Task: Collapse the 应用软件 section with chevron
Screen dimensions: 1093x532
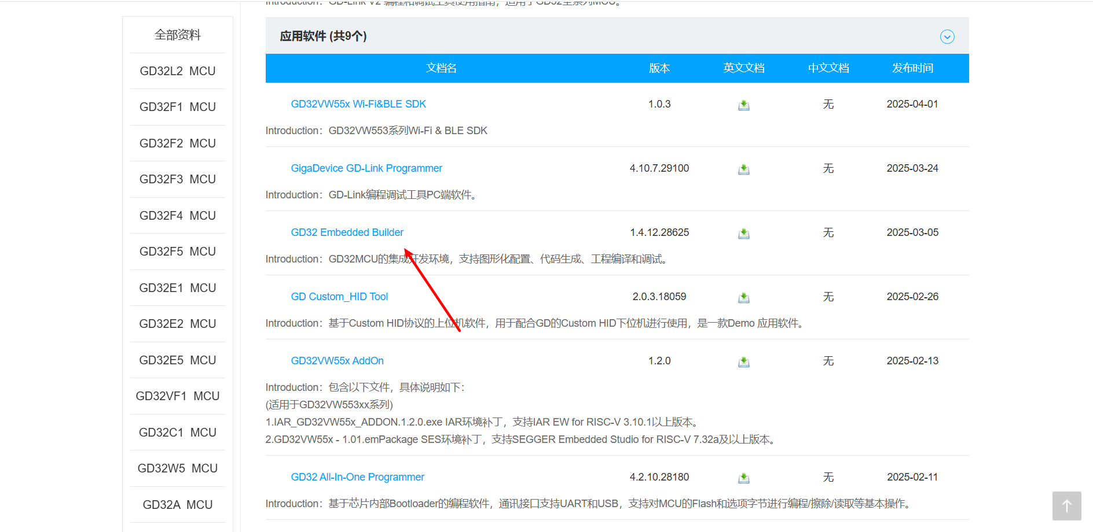Action: click(x=947, y=37)
